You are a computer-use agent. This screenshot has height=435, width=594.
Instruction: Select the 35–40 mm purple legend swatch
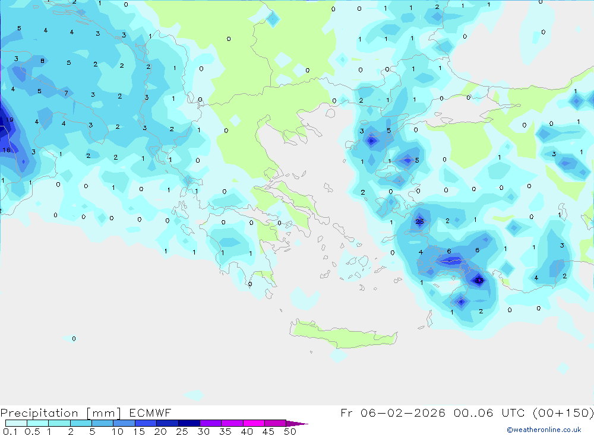pyautogui.click(x=232, y=423)
